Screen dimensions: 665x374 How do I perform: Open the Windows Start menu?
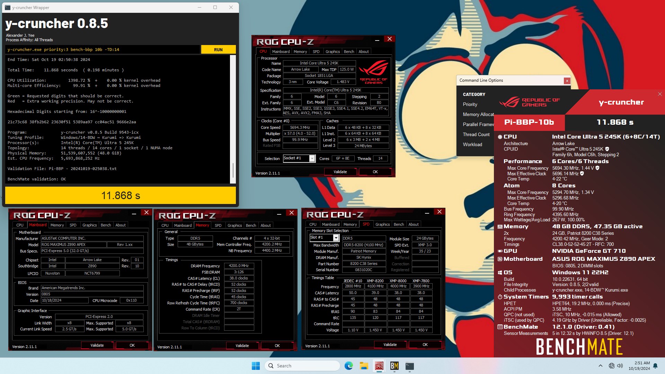256,366
